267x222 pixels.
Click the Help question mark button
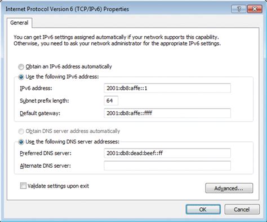[239, 9]
